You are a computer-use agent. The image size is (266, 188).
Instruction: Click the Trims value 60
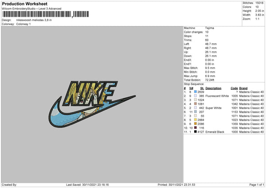[207, 40]
